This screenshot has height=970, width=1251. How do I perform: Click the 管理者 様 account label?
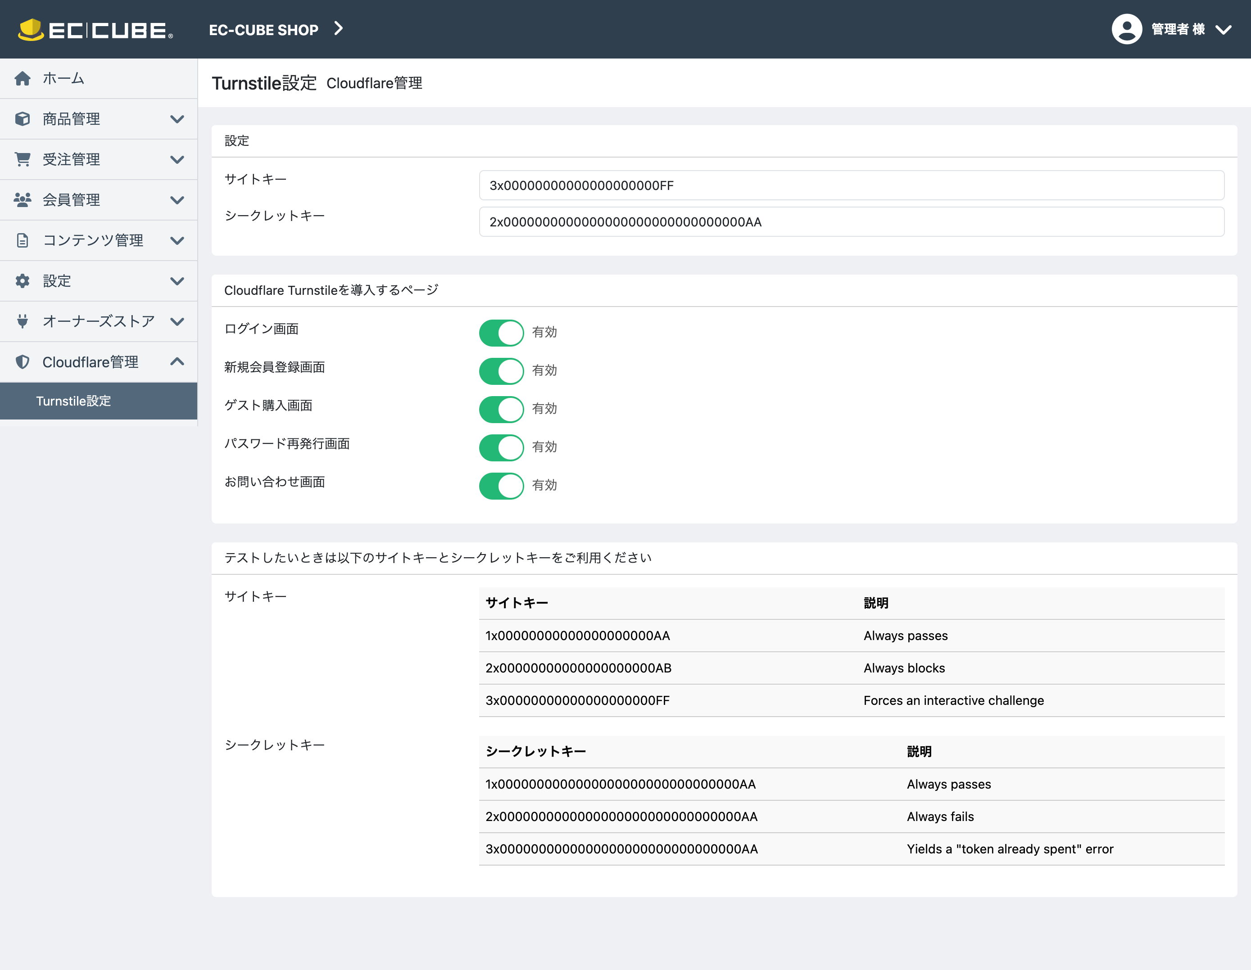[x=1178, y=29]
